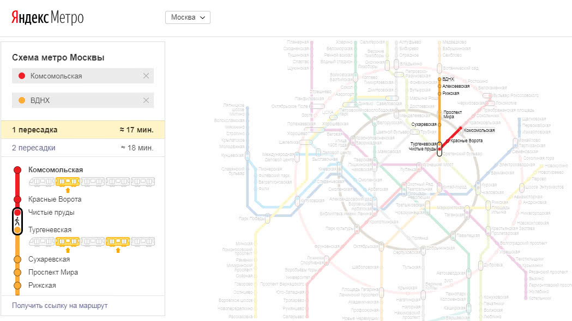Viewport: 572px width, 321px height.
Task: Remove ВДНХ destination using its X
Action: (146, 100)
